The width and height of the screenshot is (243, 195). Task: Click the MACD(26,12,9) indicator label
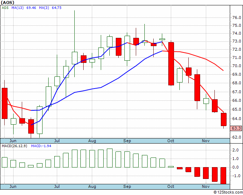point(14,146)
